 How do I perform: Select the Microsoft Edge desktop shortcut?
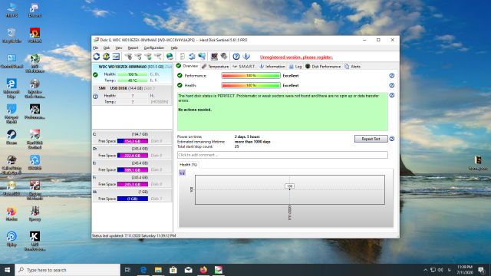tap(12, 88)
